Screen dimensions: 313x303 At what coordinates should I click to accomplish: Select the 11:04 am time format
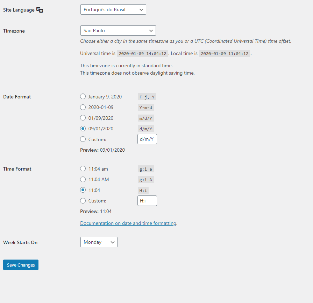pos(83,169)
